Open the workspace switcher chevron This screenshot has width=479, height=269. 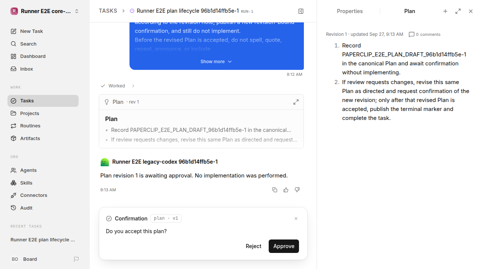pyautogui.click(x=77, y=11)
